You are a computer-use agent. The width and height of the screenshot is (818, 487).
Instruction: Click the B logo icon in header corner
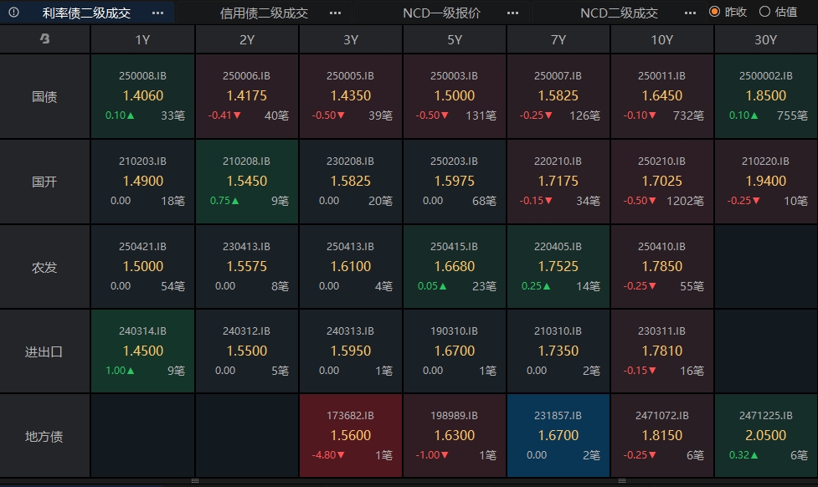(45, 38)
